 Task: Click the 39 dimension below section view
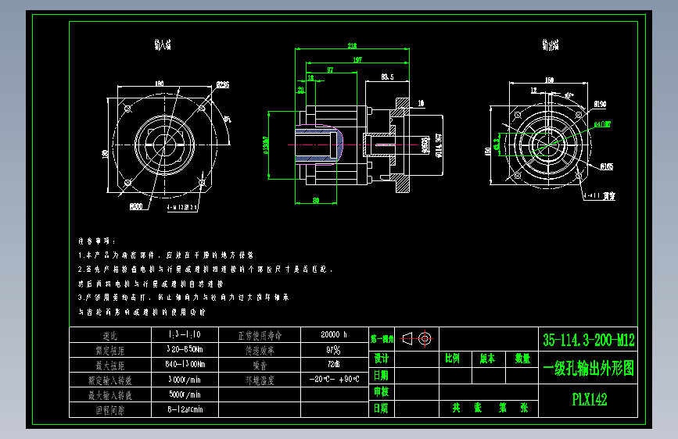(316, 201)
